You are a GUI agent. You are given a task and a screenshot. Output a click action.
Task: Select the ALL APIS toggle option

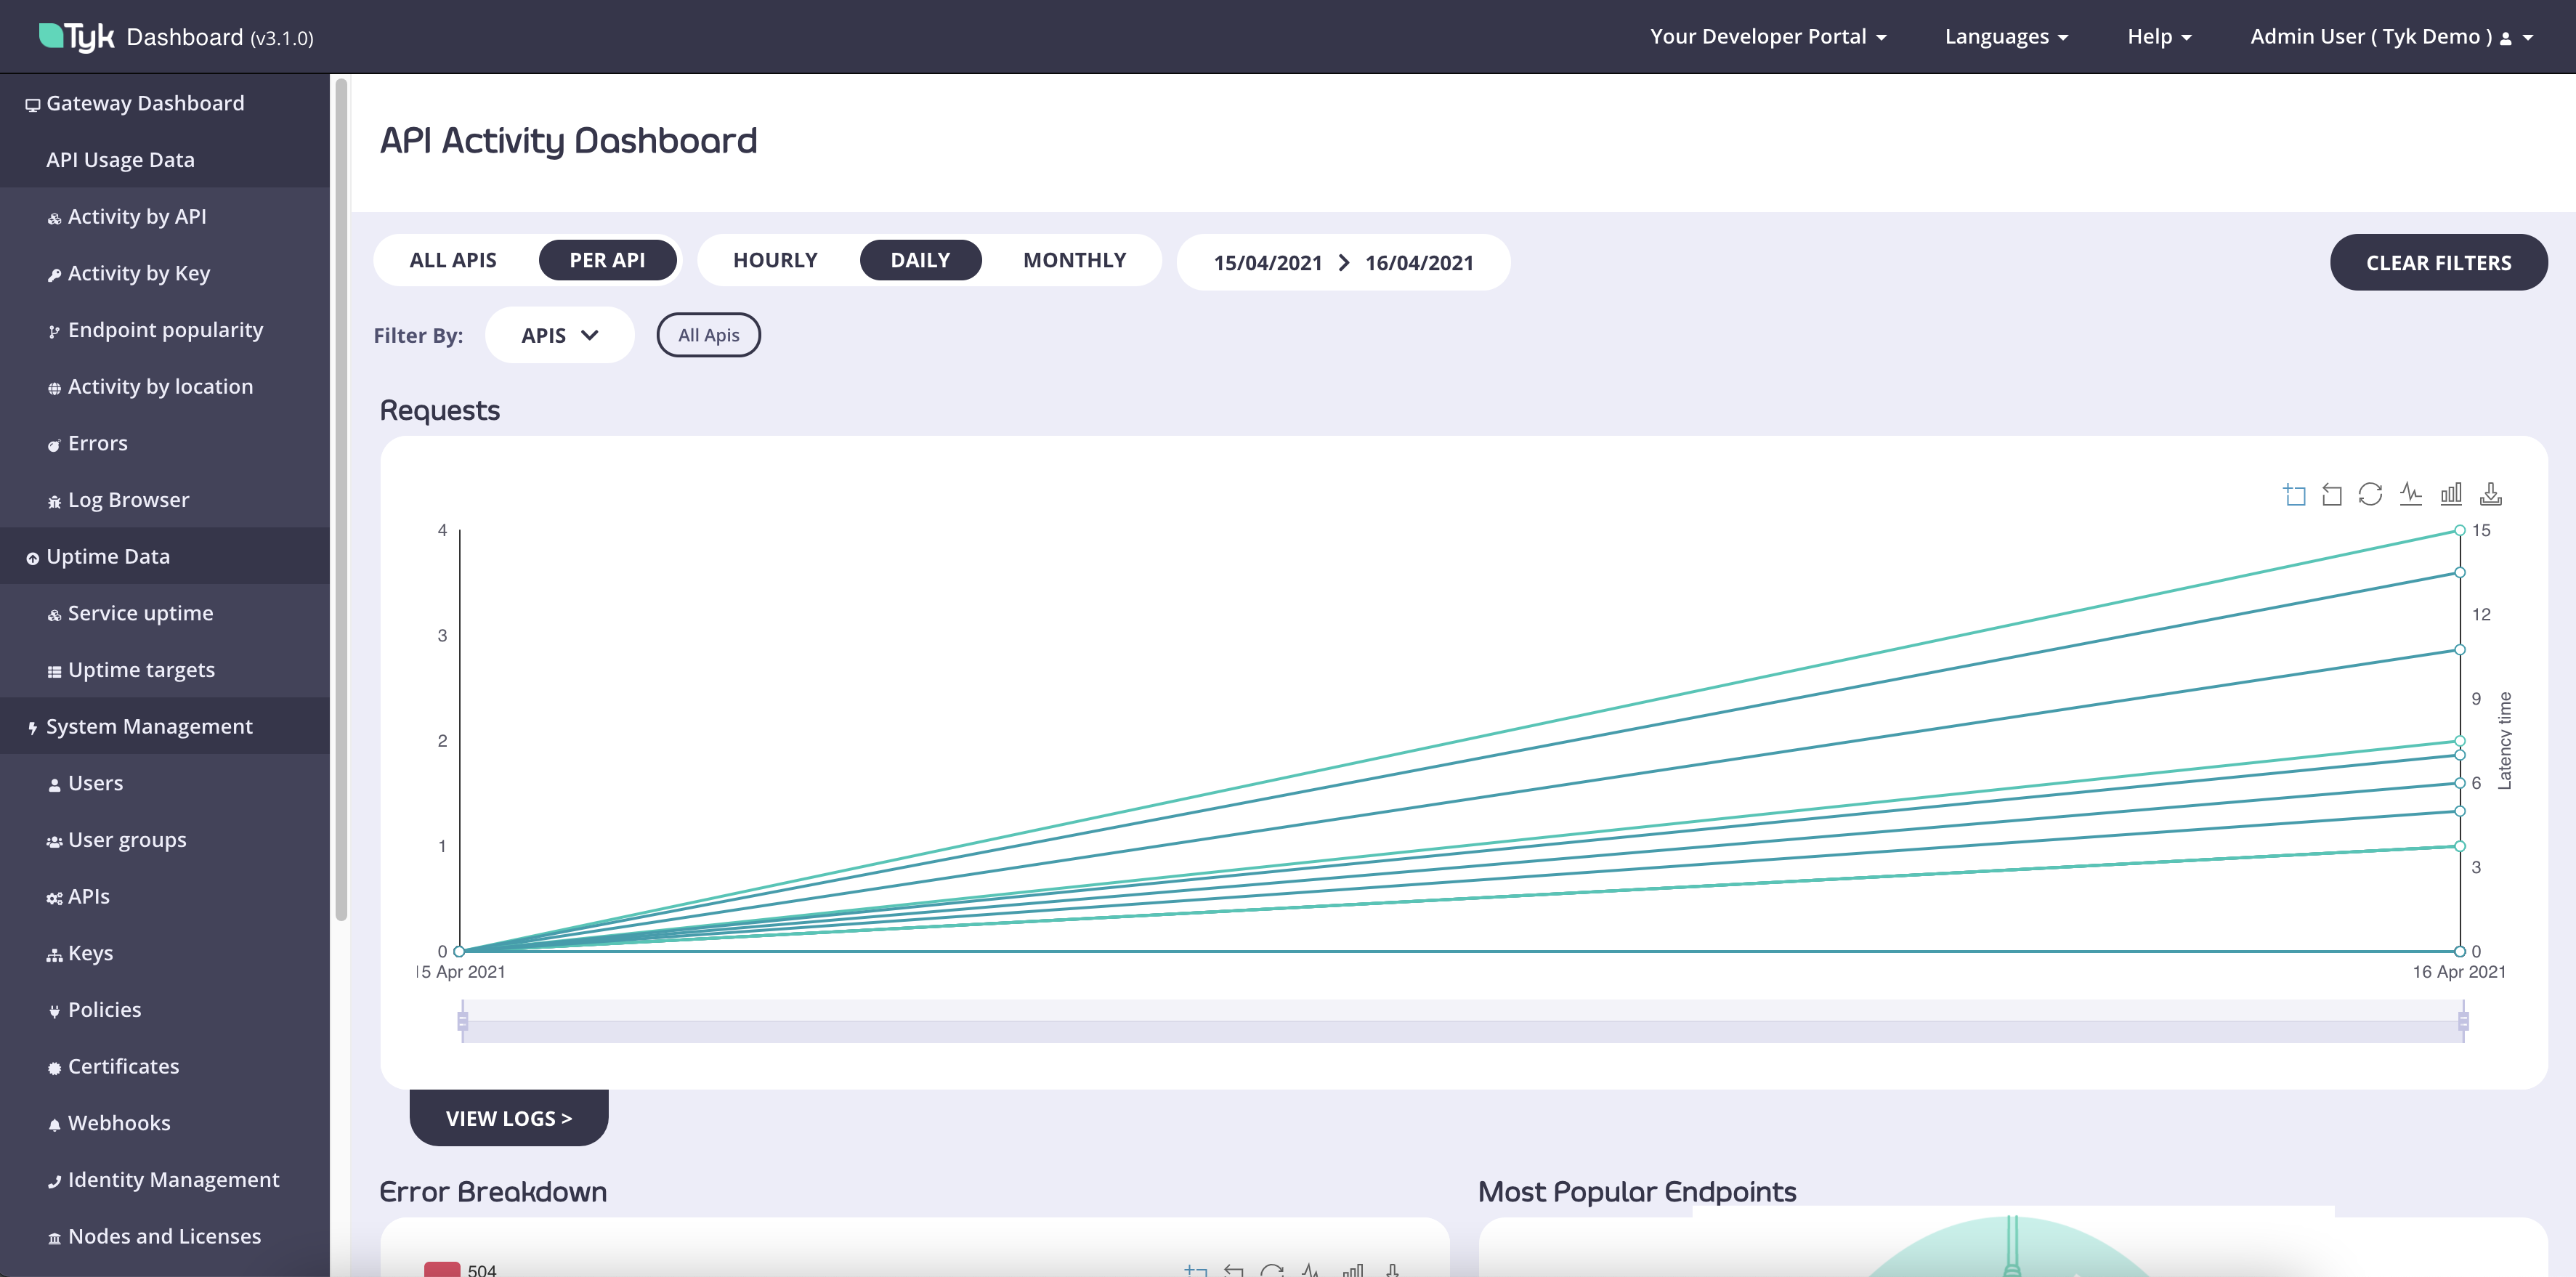click(x=453, y=260)
